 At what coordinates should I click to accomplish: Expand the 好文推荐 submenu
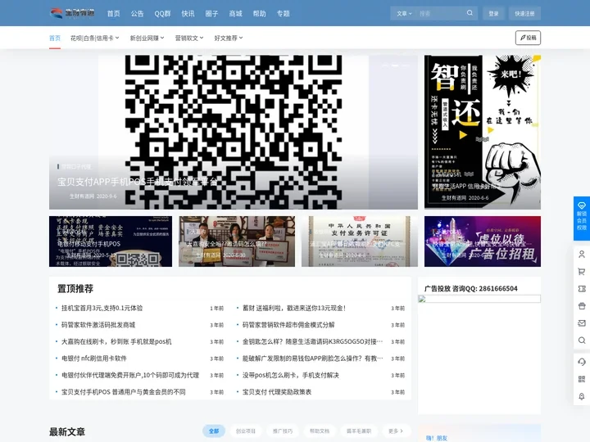coord(229,38)
